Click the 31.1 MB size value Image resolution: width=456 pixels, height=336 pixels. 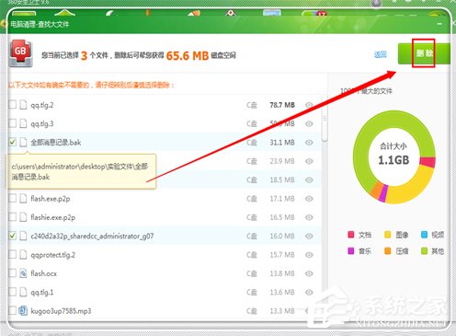[x=282, y=143]
